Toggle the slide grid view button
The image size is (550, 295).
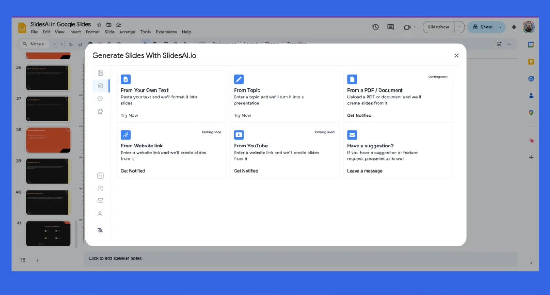23,260
